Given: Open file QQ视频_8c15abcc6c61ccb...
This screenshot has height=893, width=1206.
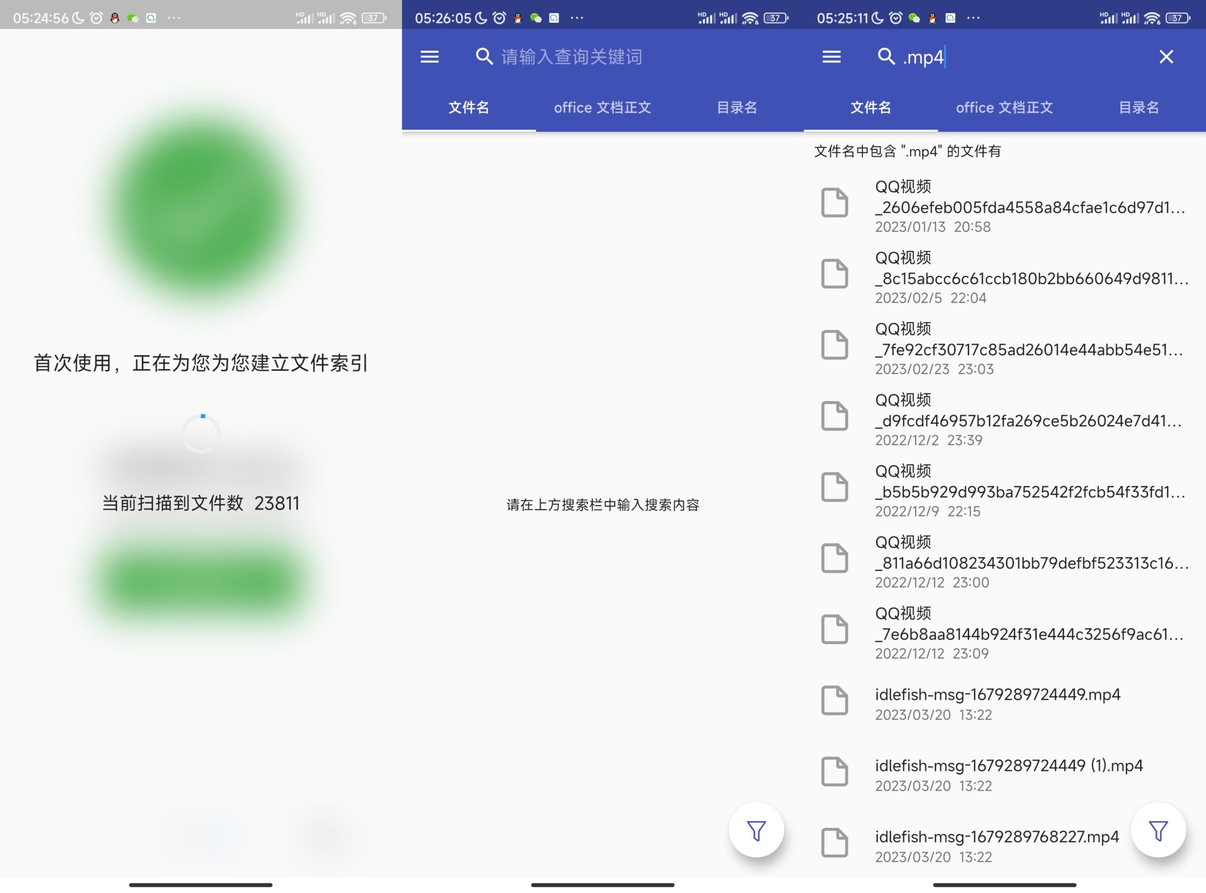Looking at the screenshot, I should pyautogui.click(x=1005, y=277).
